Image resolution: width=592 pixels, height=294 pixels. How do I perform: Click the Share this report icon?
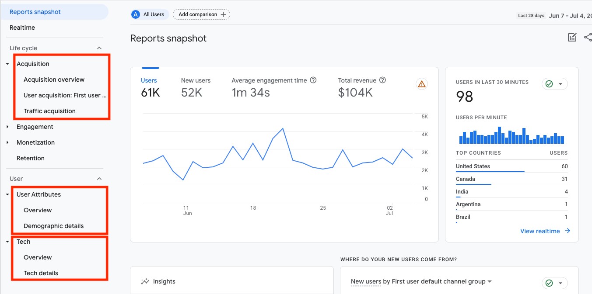[x=588, y=37]
